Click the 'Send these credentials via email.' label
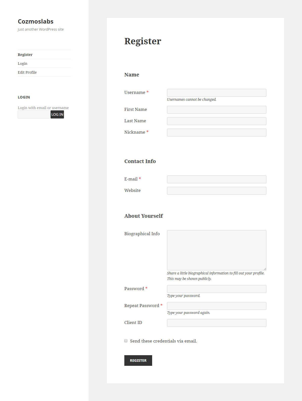 click(164, 341)
